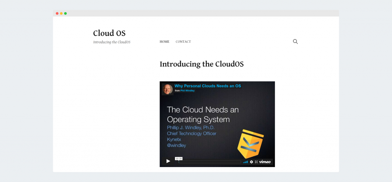Click Phil Windley's portrait avatar
392x182 pixels.
click(168, 89)
